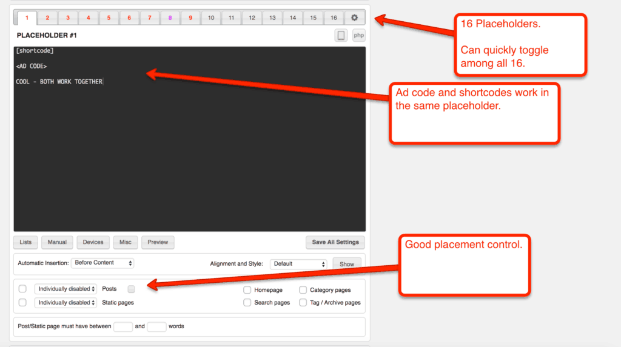Switch to placeholder tab 9
Image resolution: width=621 pixels, height=347 pixels.
pyautogui.click(x=190, y=18)
